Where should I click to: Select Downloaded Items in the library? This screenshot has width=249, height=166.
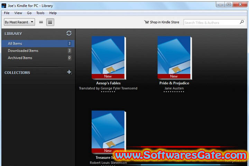pyautogui.click(x=38, y=51)
